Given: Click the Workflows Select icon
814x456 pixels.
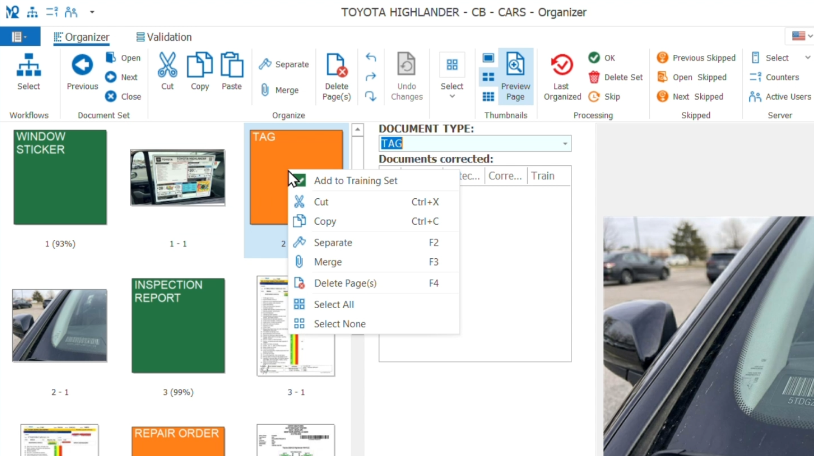Looking at the screenshot, I should click(28, 65).
